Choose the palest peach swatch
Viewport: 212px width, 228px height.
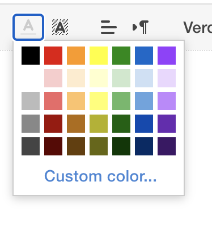coord(76,78)
